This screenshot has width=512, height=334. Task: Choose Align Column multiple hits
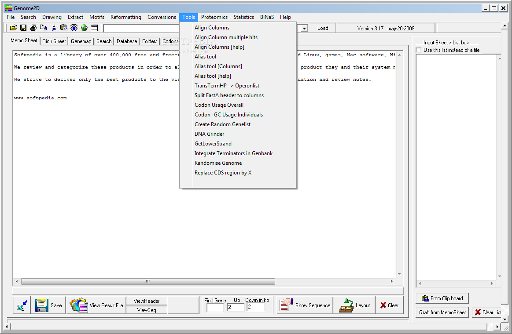pyautogui.click(x=238, y=37)
